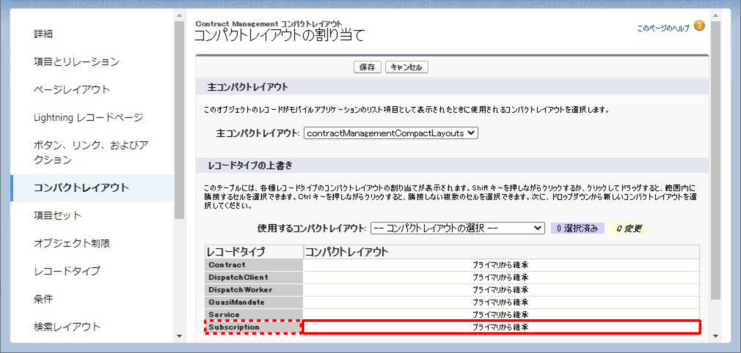
Task: Click the 保存 button
Action: point(367,67)
